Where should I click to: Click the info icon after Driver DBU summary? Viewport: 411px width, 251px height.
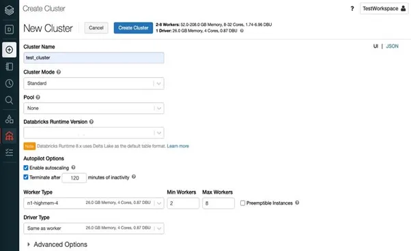coord(242,31)
